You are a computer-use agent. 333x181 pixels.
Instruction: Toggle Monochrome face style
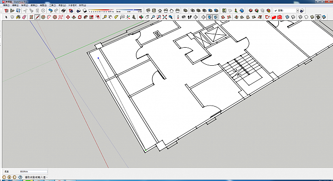coord(324,17)
